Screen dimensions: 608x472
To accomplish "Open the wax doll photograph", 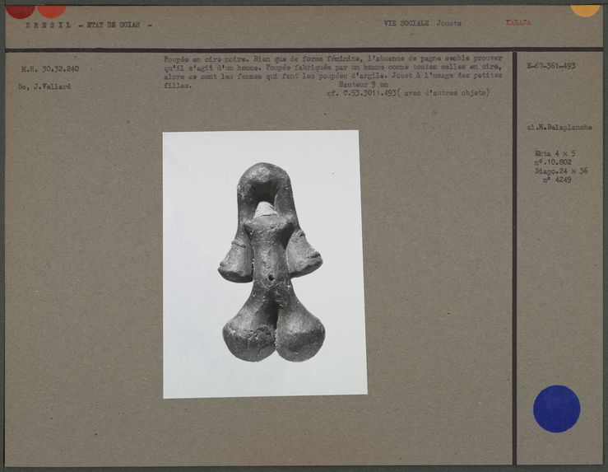I will click(x=264, y=264).
